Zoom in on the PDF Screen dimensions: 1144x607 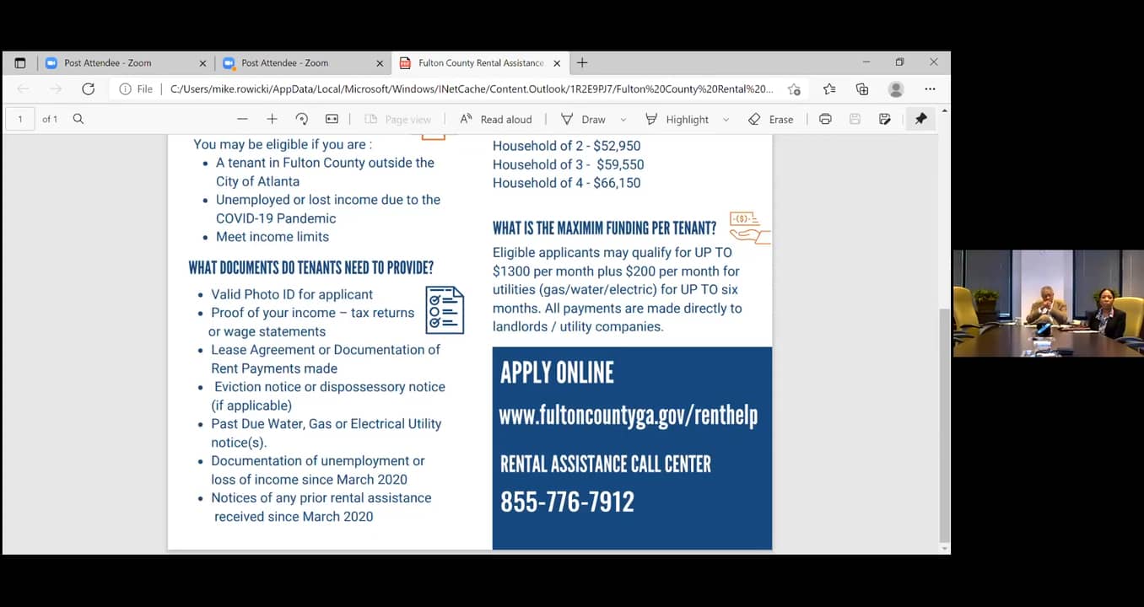[x=272, y=119]
